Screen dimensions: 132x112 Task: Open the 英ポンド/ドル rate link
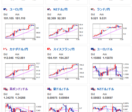19,89
